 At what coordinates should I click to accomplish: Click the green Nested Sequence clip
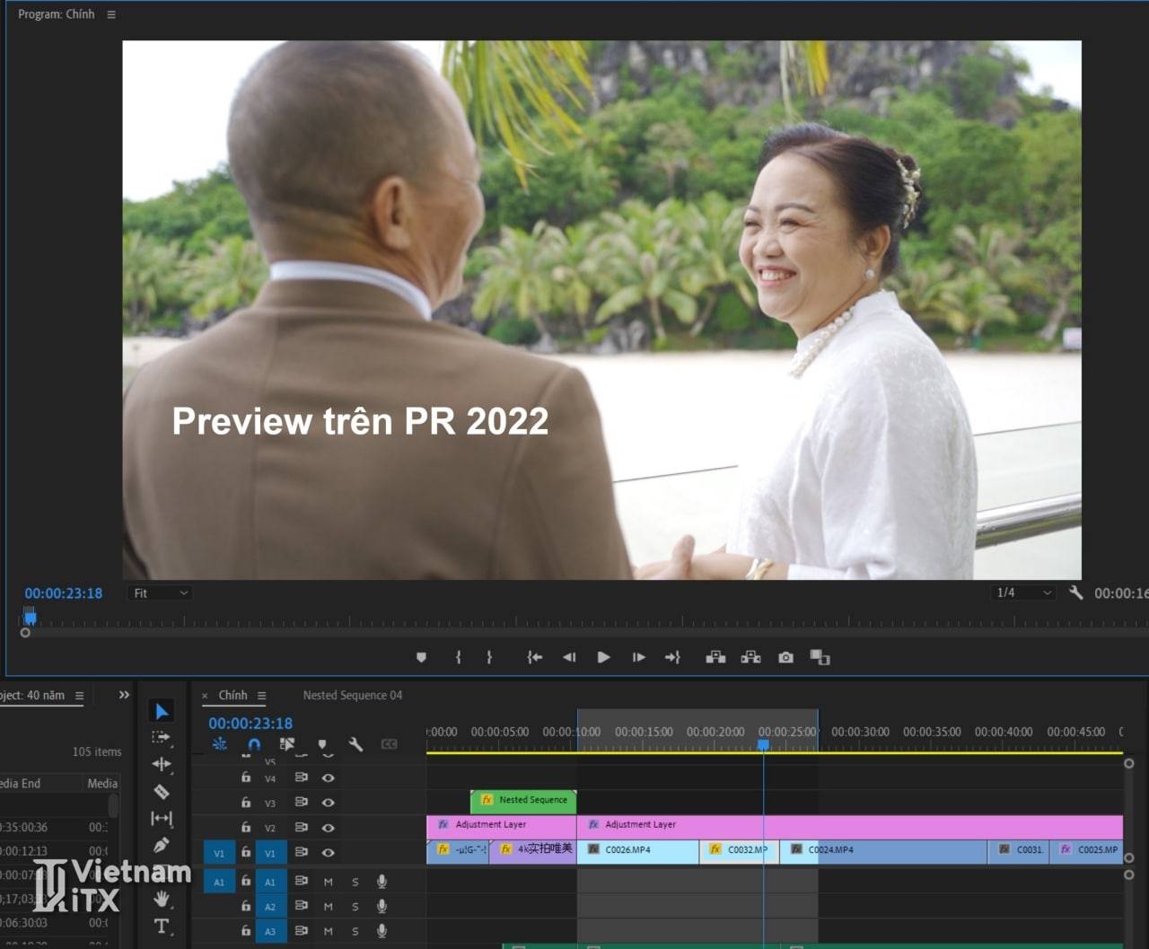tap(523, 800)
